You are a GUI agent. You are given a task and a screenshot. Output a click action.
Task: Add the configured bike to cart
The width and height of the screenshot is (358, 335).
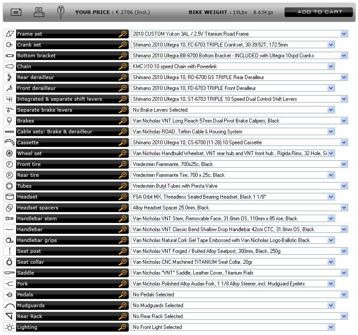[x=319, y=12]
